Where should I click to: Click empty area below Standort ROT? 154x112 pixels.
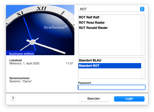tap(110, 73)
